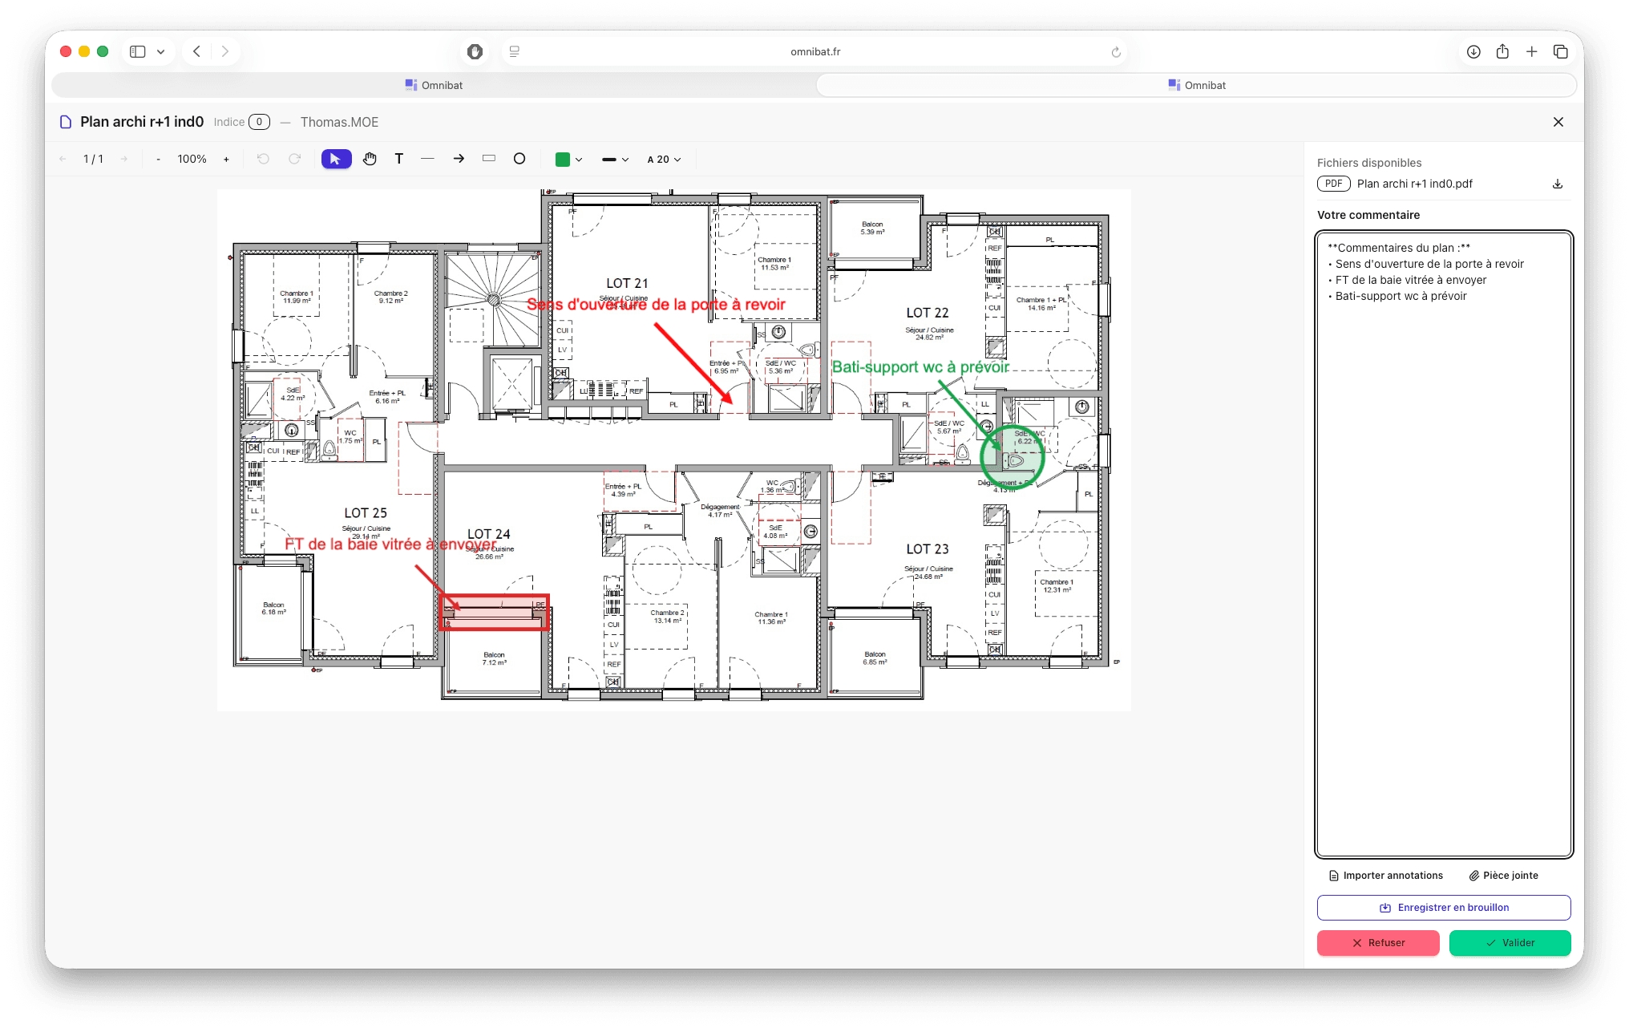This screenshot has height=1028, width=1629.
Task: Select the Arrow drawing tool
Action: (x=459, y=159)
